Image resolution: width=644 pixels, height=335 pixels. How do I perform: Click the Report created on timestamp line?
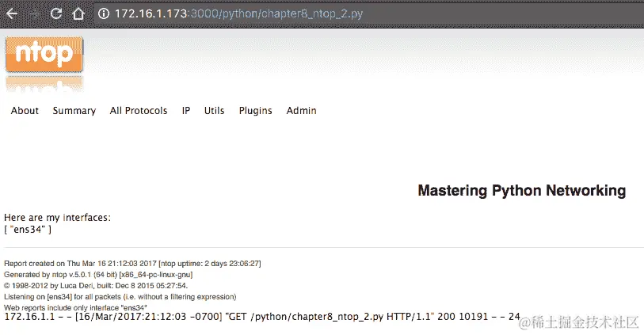132,264
